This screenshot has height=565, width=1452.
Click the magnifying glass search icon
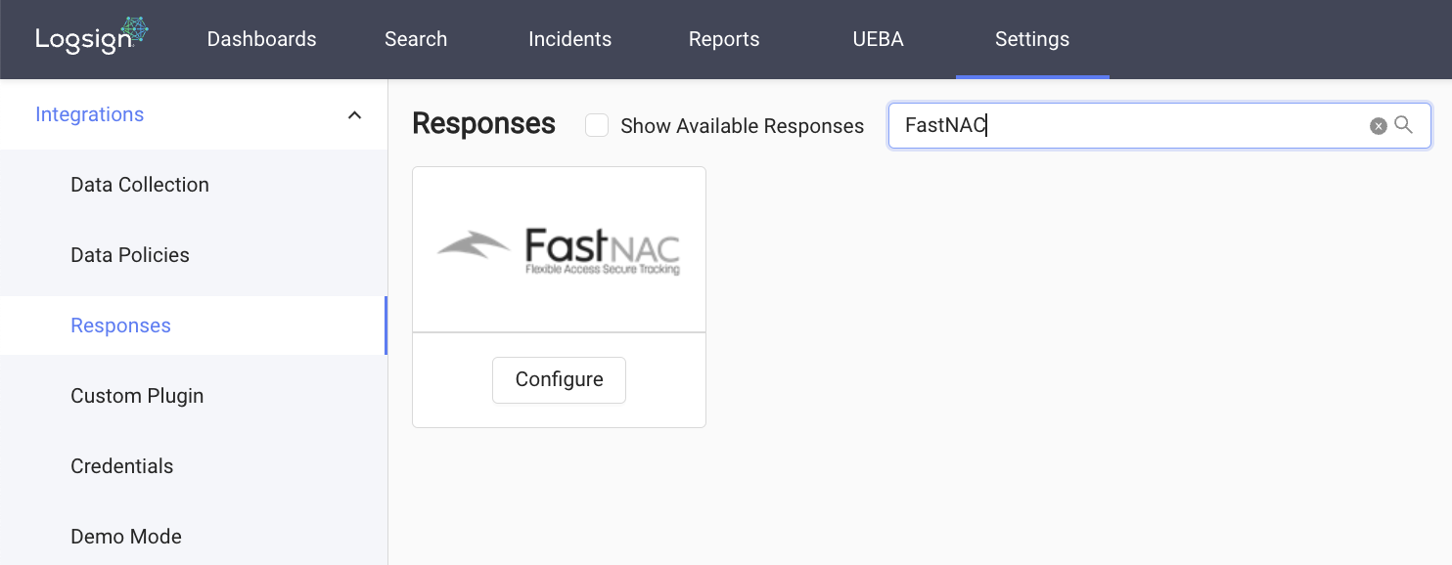coord(1404,125)
